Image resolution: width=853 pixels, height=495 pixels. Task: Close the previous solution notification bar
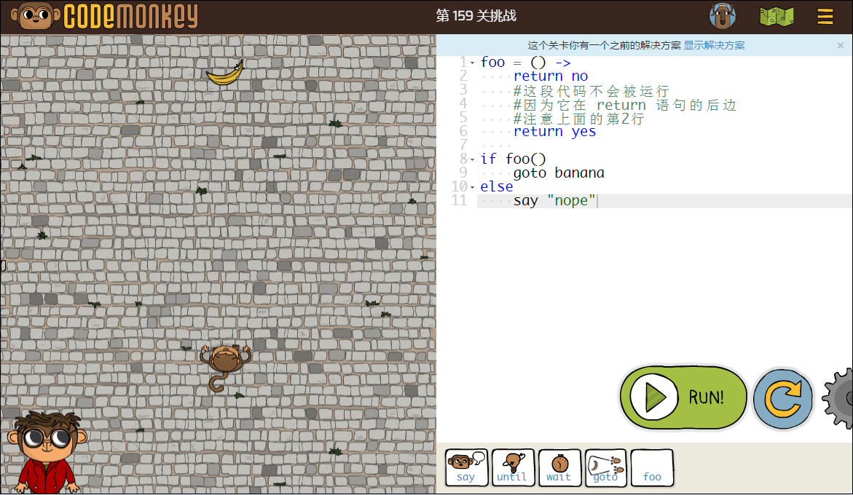point(841,46)
